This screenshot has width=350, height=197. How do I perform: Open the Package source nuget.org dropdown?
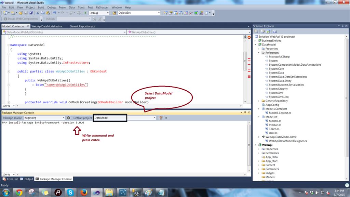point(63,118)
